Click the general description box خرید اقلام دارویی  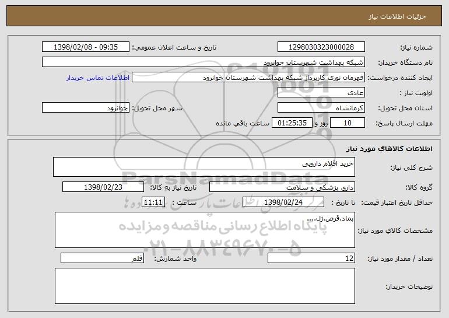tap(204, 167)
